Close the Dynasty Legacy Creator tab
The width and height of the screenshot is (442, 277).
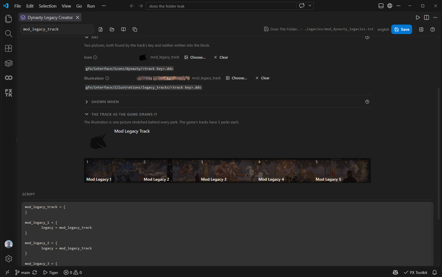coord(78,17)
